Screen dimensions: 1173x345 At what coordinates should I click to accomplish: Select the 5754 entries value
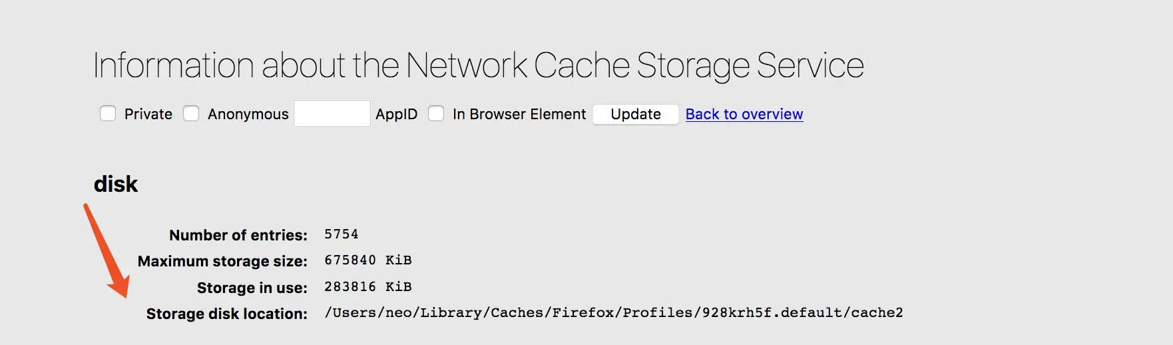pos(341,234)
